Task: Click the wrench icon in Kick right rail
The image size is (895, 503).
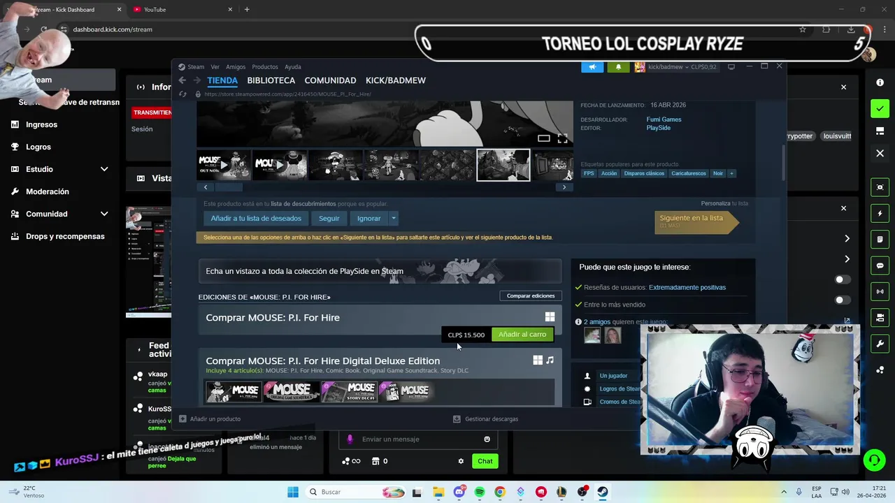Action: pos(880,344)
